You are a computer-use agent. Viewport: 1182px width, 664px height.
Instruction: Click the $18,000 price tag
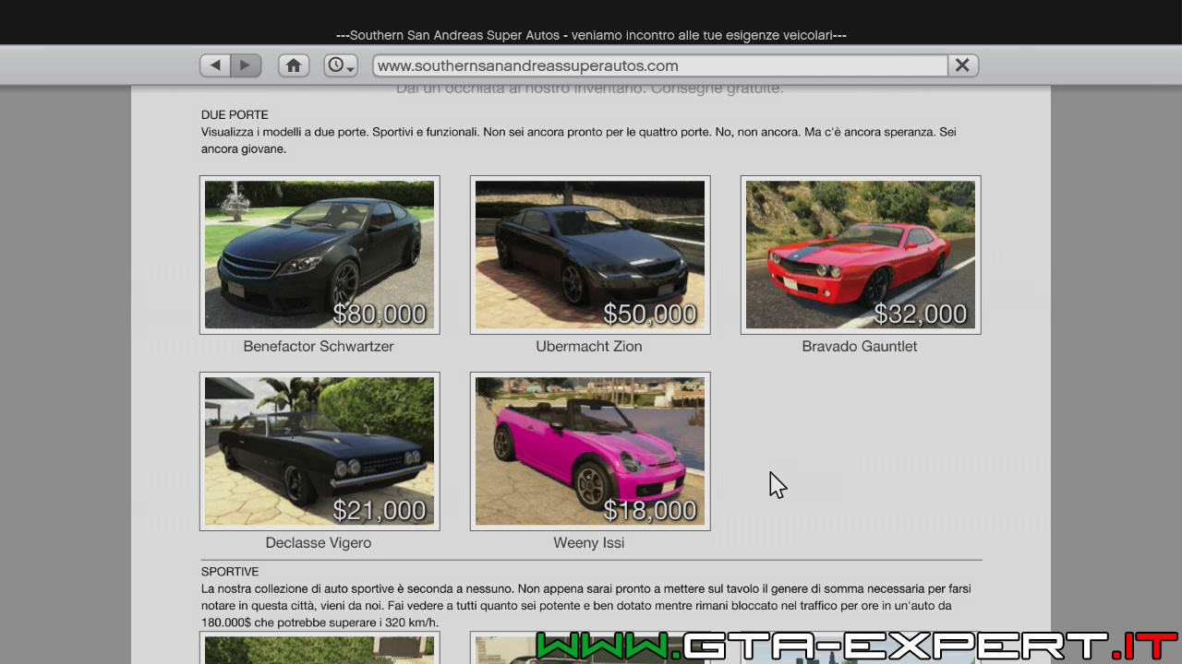(650, 511)
